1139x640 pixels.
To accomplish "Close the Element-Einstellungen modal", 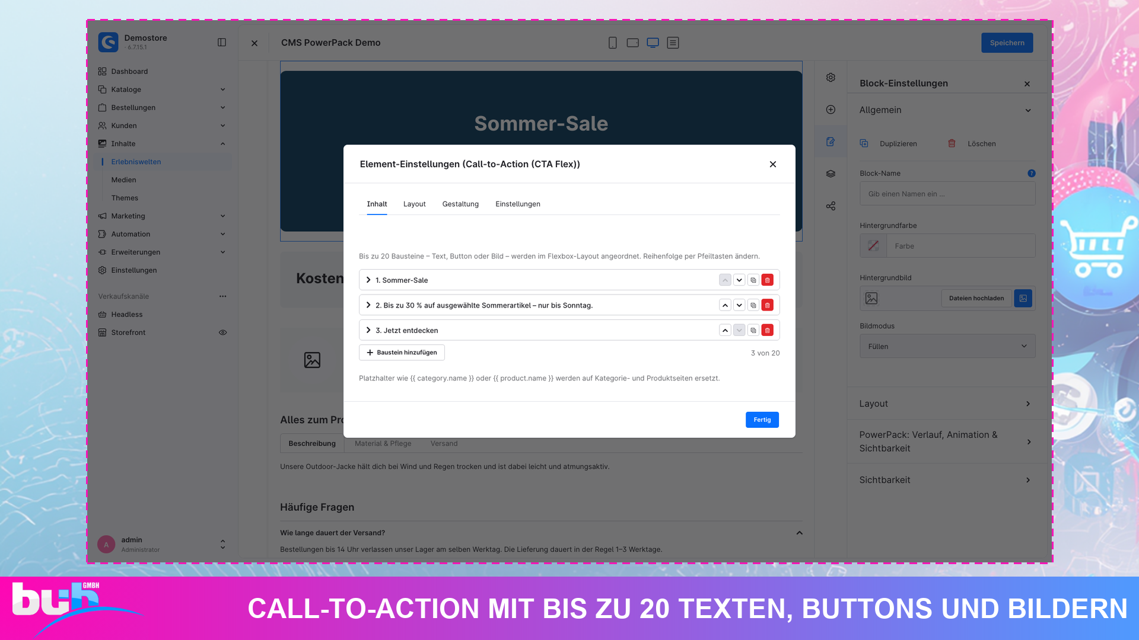I will (x=772, y=165).
